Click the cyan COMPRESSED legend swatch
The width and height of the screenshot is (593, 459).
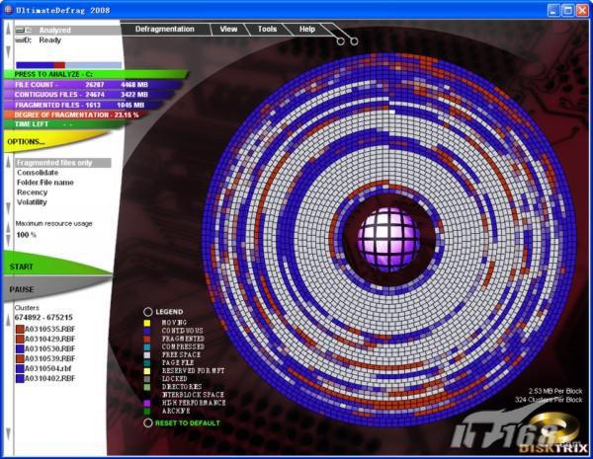click(x=146, y=346)
